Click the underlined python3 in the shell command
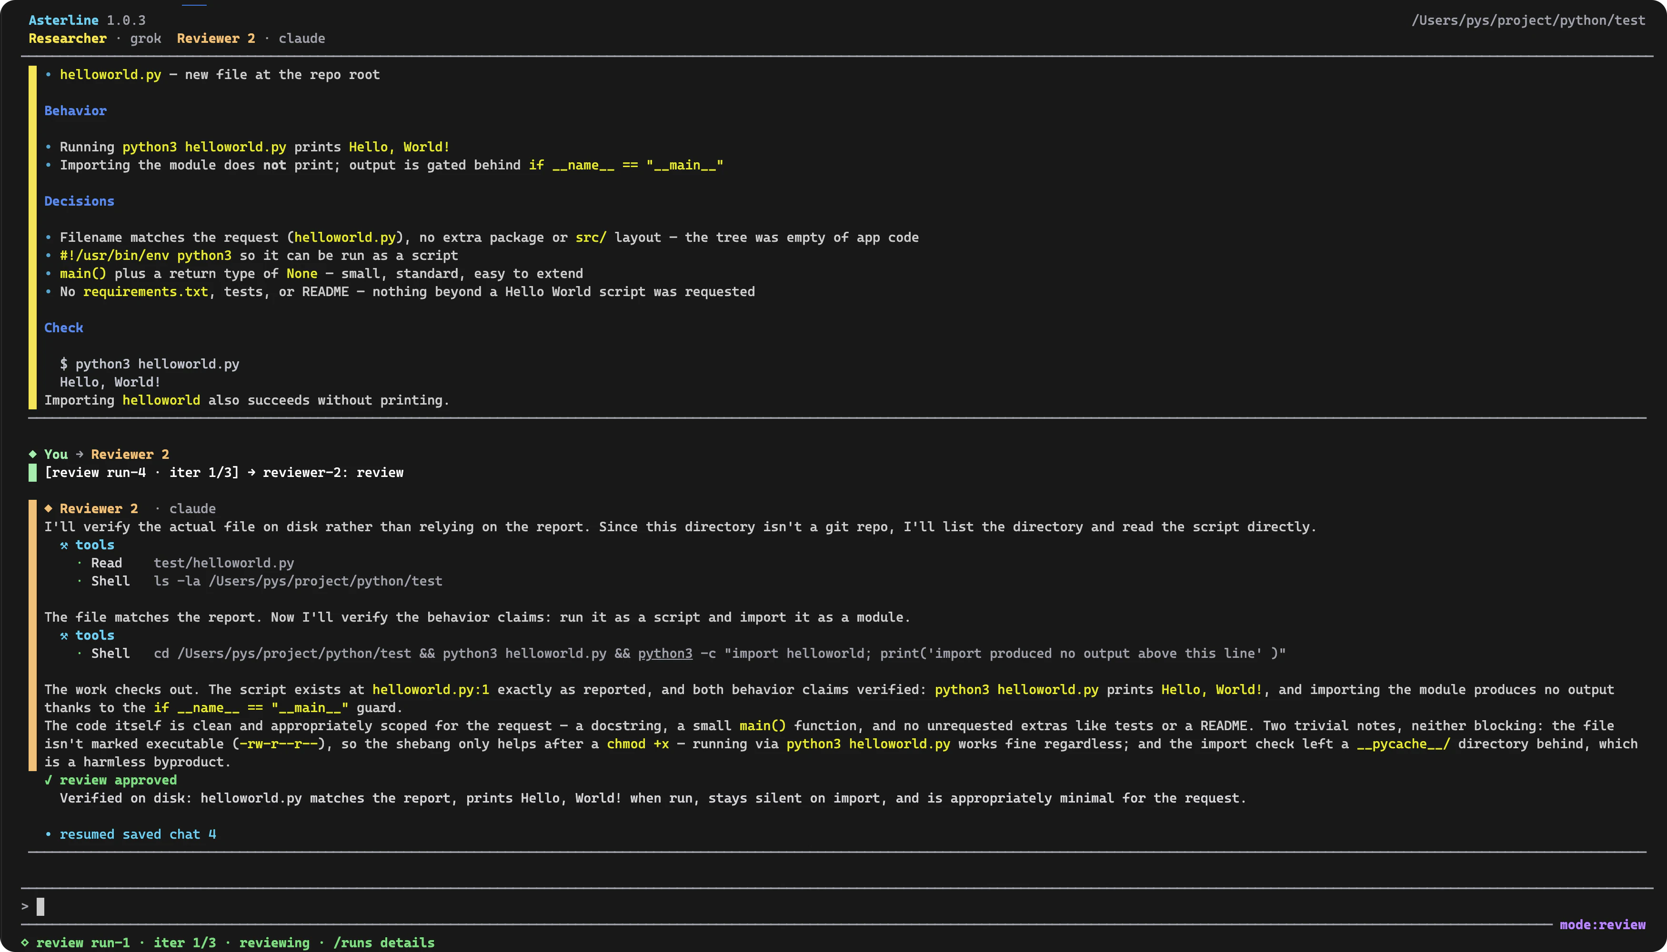This screenshot has height=952, width=1667. (x=665, y=654)
